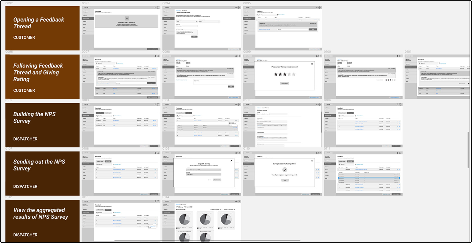
Task: Select the 'Opening a Feedback Thread' section card
Action: click(43, 28)
